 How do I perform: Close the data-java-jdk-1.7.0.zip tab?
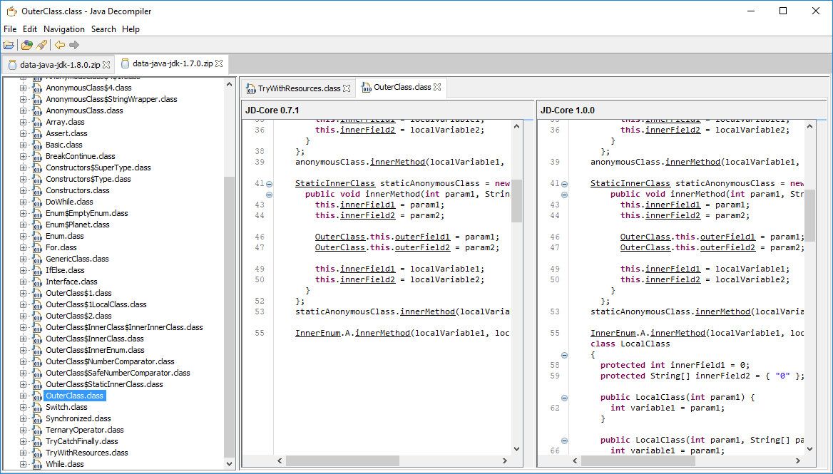219,63
